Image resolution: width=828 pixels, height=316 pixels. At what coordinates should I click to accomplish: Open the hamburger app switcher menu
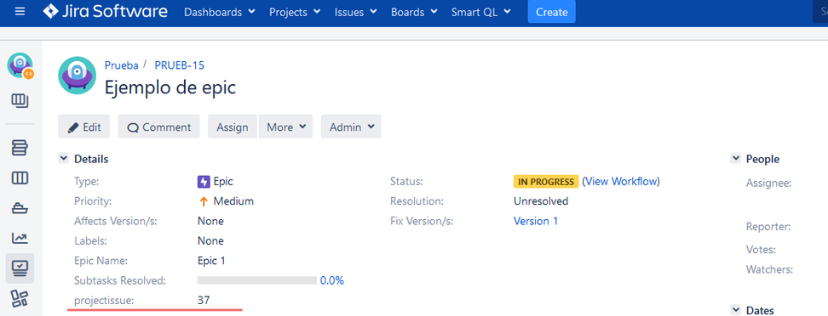coord(20,12)
